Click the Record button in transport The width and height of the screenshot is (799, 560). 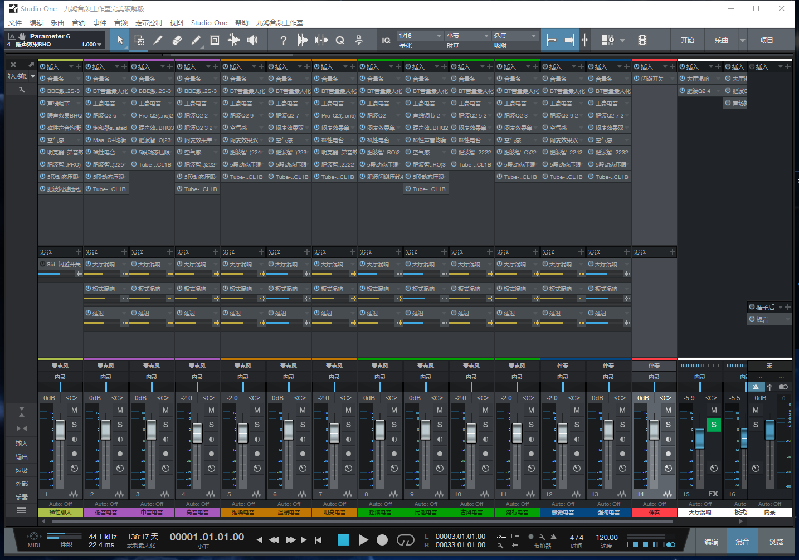382,540
